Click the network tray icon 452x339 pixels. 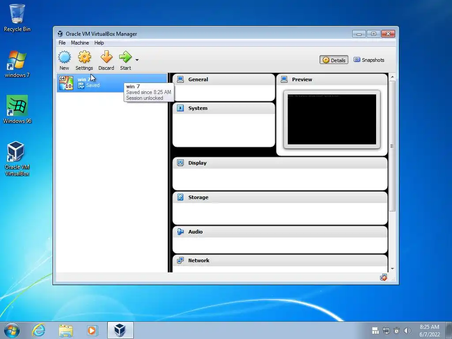point(386,331)
